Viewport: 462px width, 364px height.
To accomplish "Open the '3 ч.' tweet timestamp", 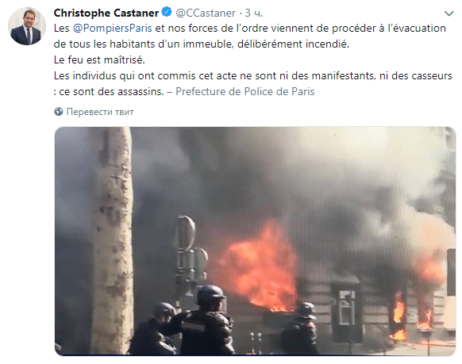I will tap(254, 13).
